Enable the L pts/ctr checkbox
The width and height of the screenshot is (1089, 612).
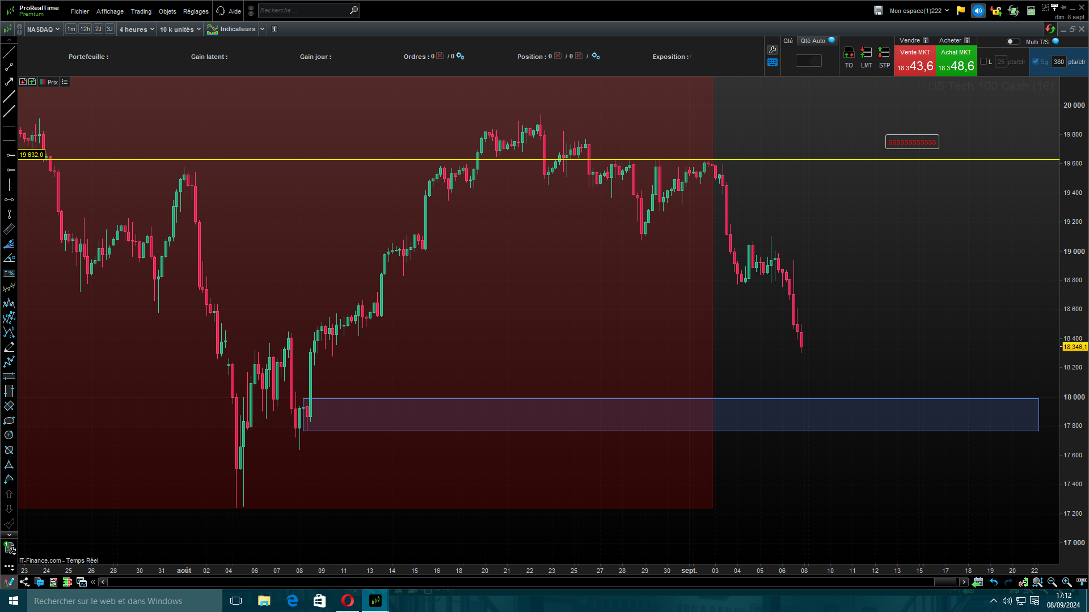pyautogui.click(x=984, y=62)
